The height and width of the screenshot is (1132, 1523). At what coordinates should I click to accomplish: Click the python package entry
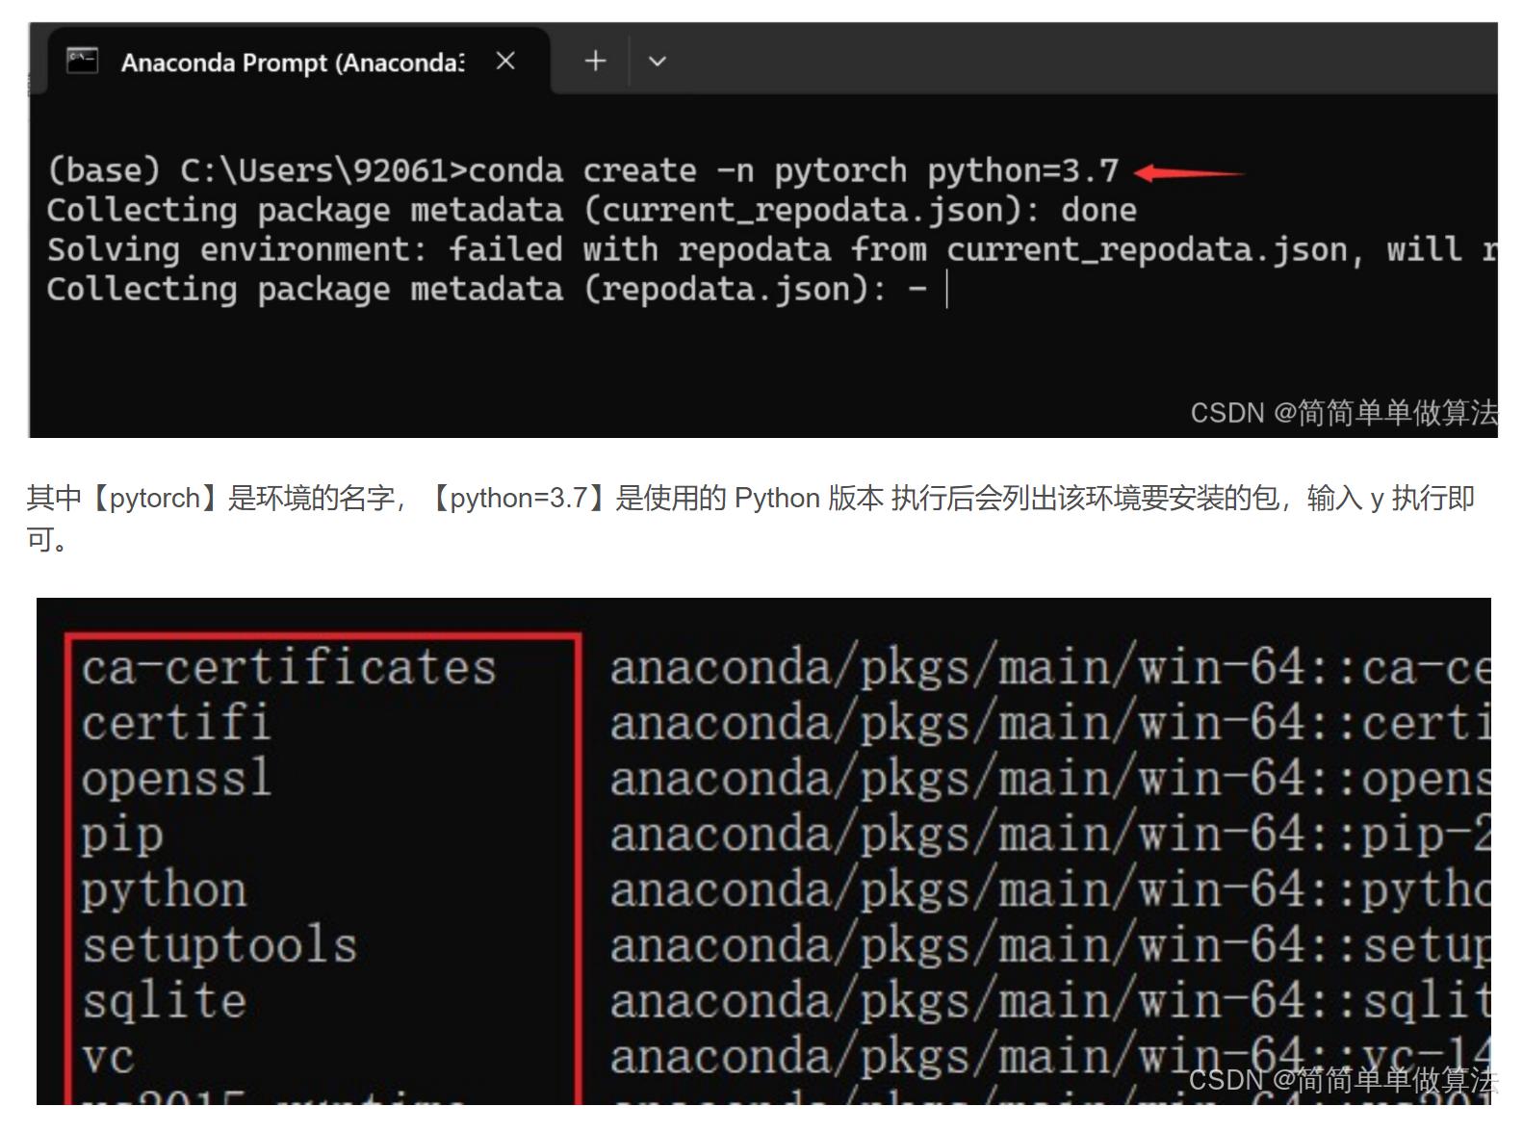[x=164, y=890]
